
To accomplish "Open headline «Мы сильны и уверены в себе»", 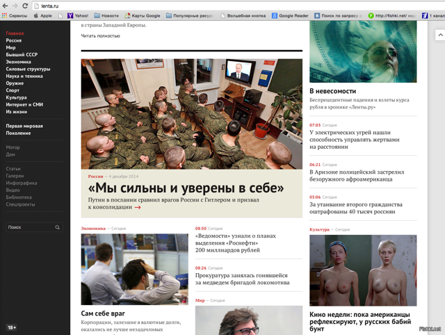I will tap(186, 188).
